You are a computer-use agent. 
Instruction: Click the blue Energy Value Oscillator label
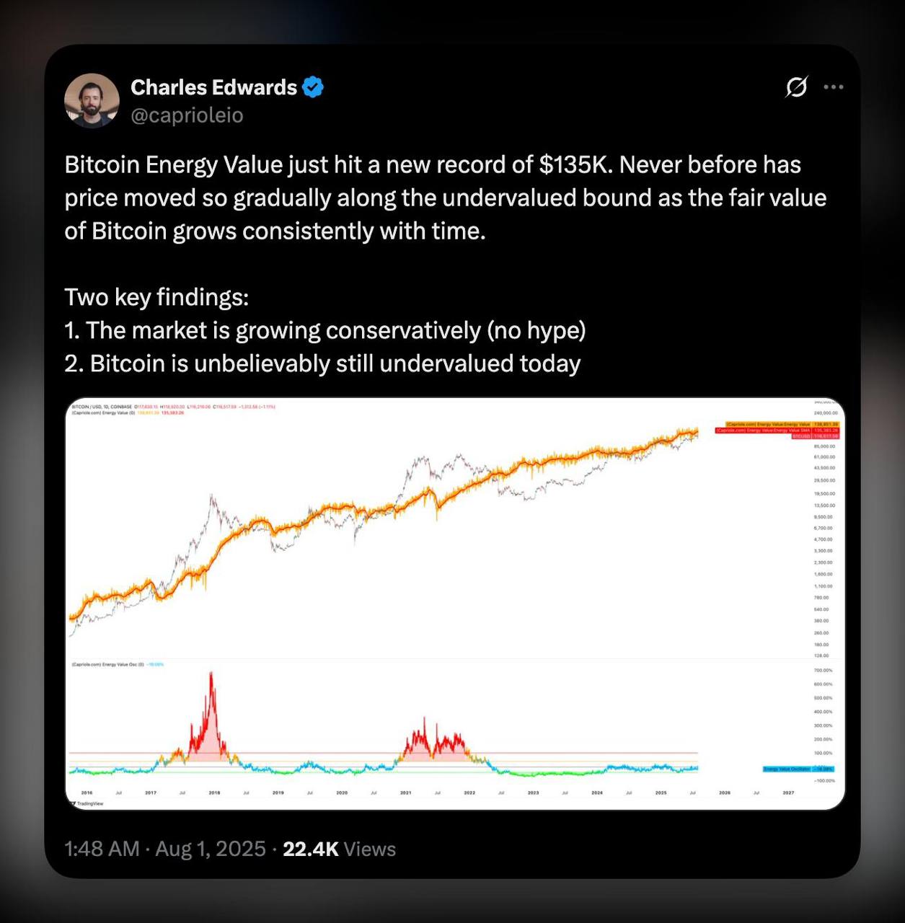(798, 769)
